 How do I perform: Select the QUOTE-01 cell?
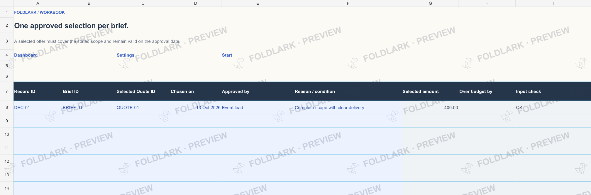point(143,108)
